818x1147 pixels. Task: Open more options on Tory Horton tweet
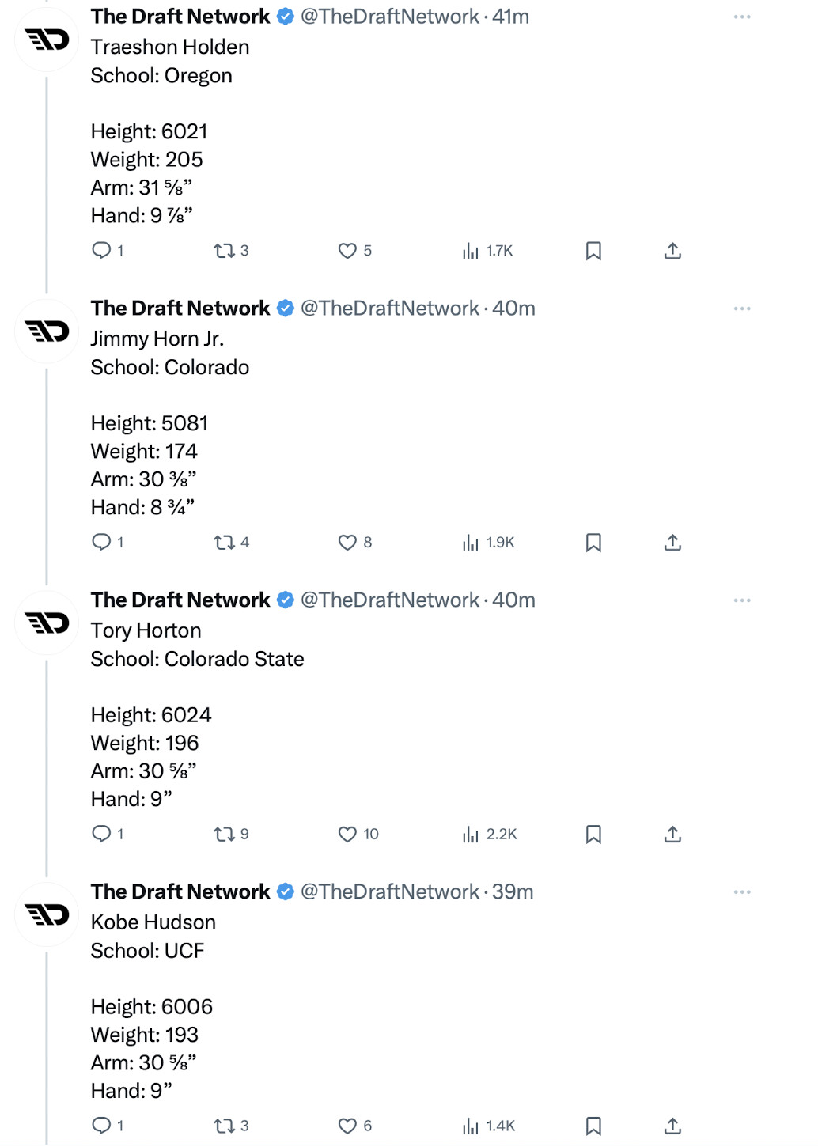pyautogui.click(x=741, y=600)
